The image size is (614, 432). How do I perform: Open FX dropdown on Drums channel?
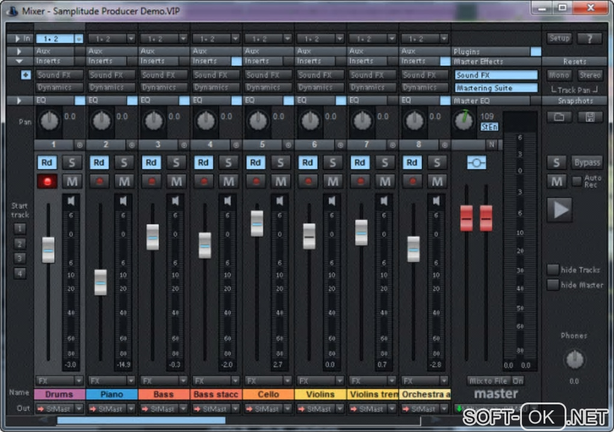79,380
